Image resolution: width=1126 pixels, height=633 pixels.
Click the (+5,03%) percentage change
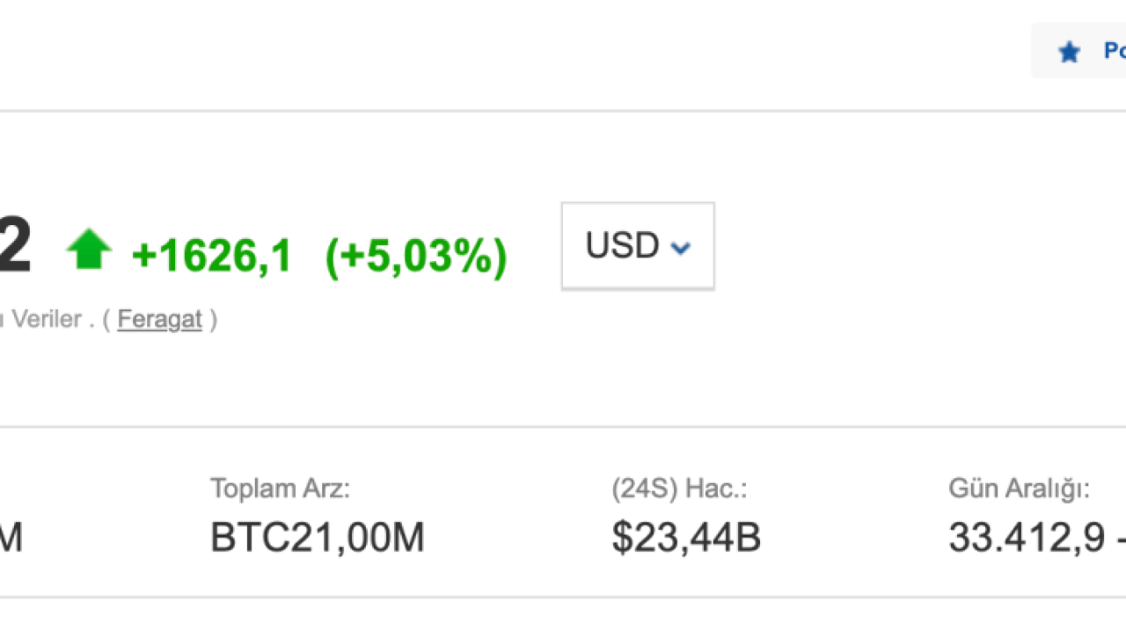[416, 256]
